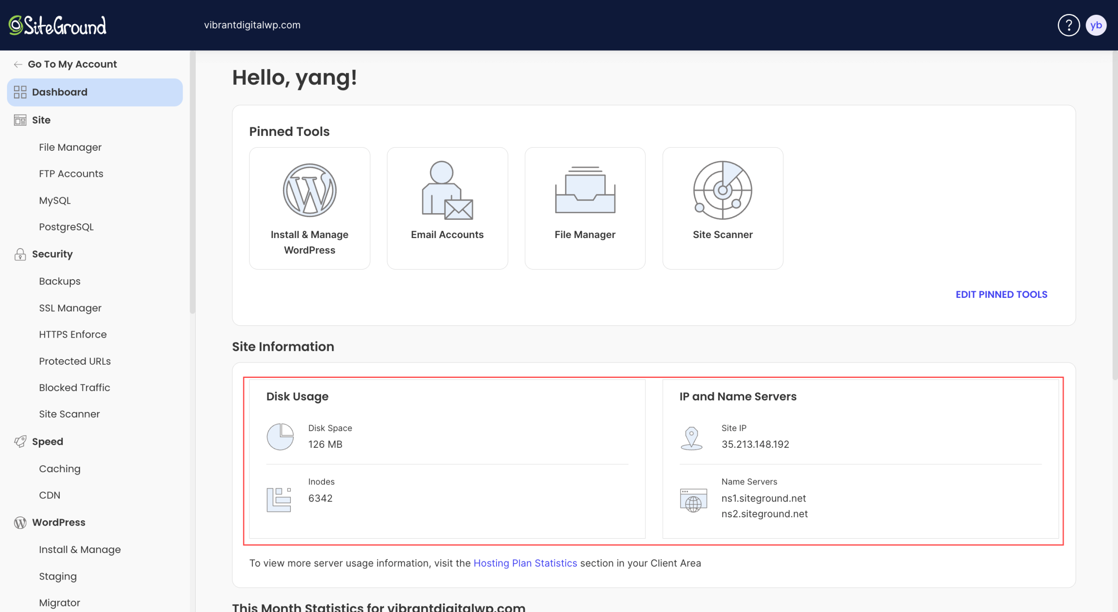Click the Site IP location pin icon
1118x612 pixels.
(692, 438)
